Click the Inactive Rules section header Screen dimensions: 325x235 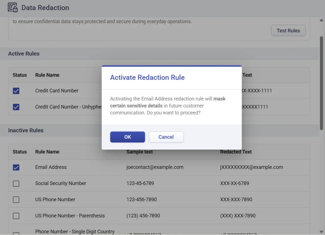pyautogui.click(x=26, y=130)
